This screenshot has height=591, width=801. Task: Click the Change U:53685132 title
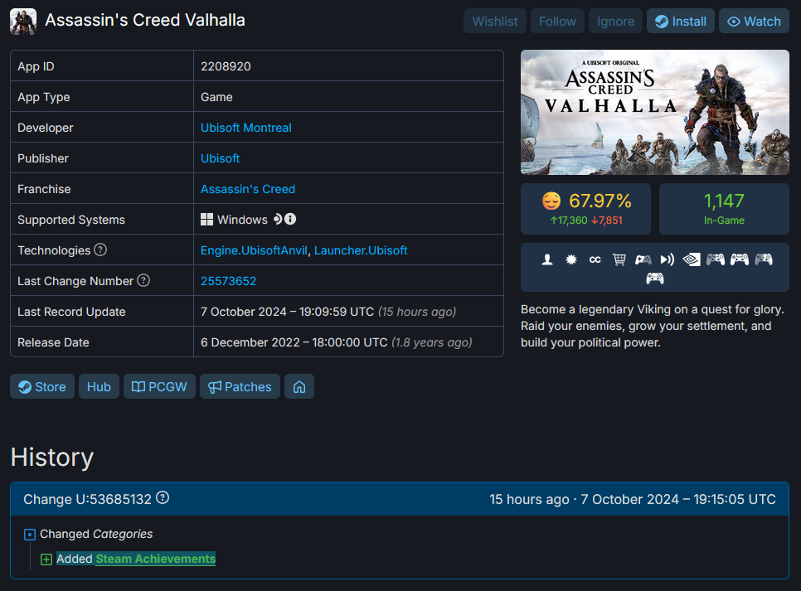click(x=87, y=499)
